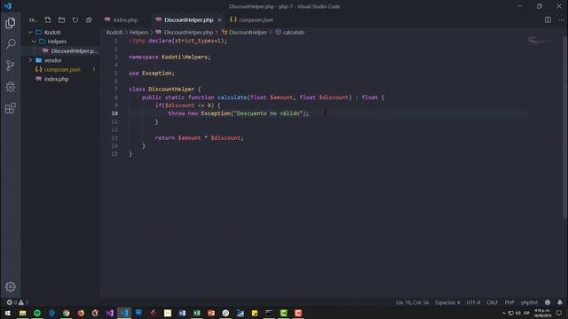Image resolution: width=568 pixels, height=319 pixels.
Task: Click the 'use Exception;' line
Action: 152,73
